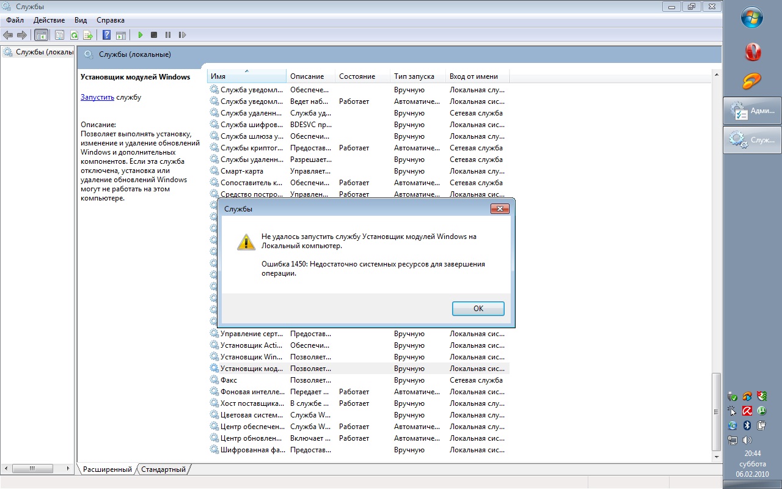Click the Bluetooth tray icon
This screenshot has width=782, height=489.
(747, 425)
